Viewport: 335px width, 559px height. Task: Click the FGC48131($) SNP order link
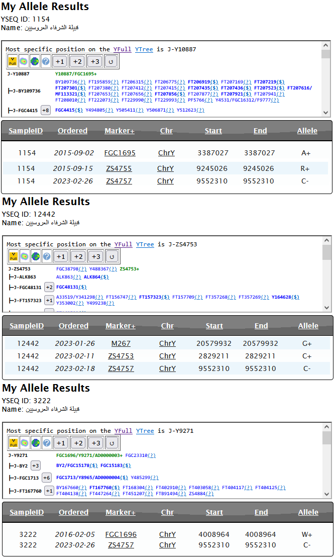[71, 287]
